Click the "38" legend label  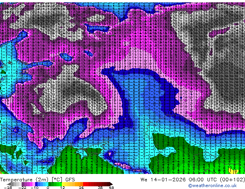[x=100, y=187]
